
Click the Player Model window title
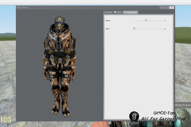(x=22, y=8)
